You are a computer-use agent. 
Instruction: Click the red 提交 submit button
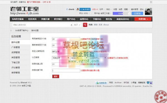pos(56,76)
